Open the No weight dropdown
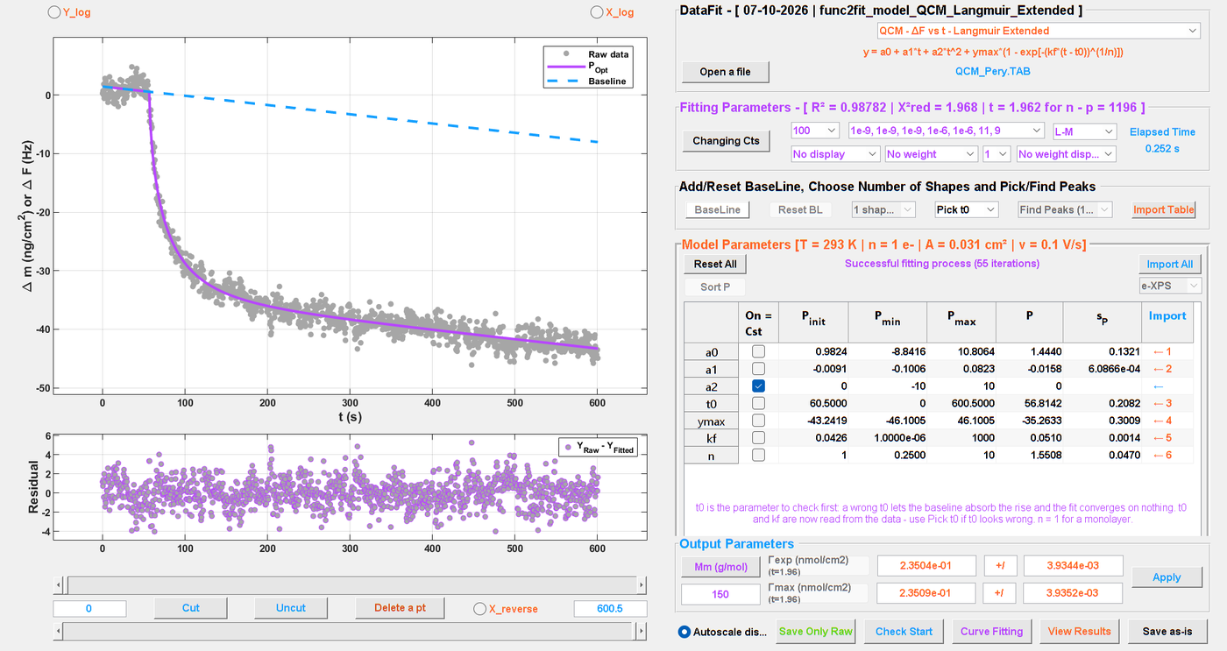This screenshot has width=1227, height=651. pyautogui.click(x=931, y=154)
